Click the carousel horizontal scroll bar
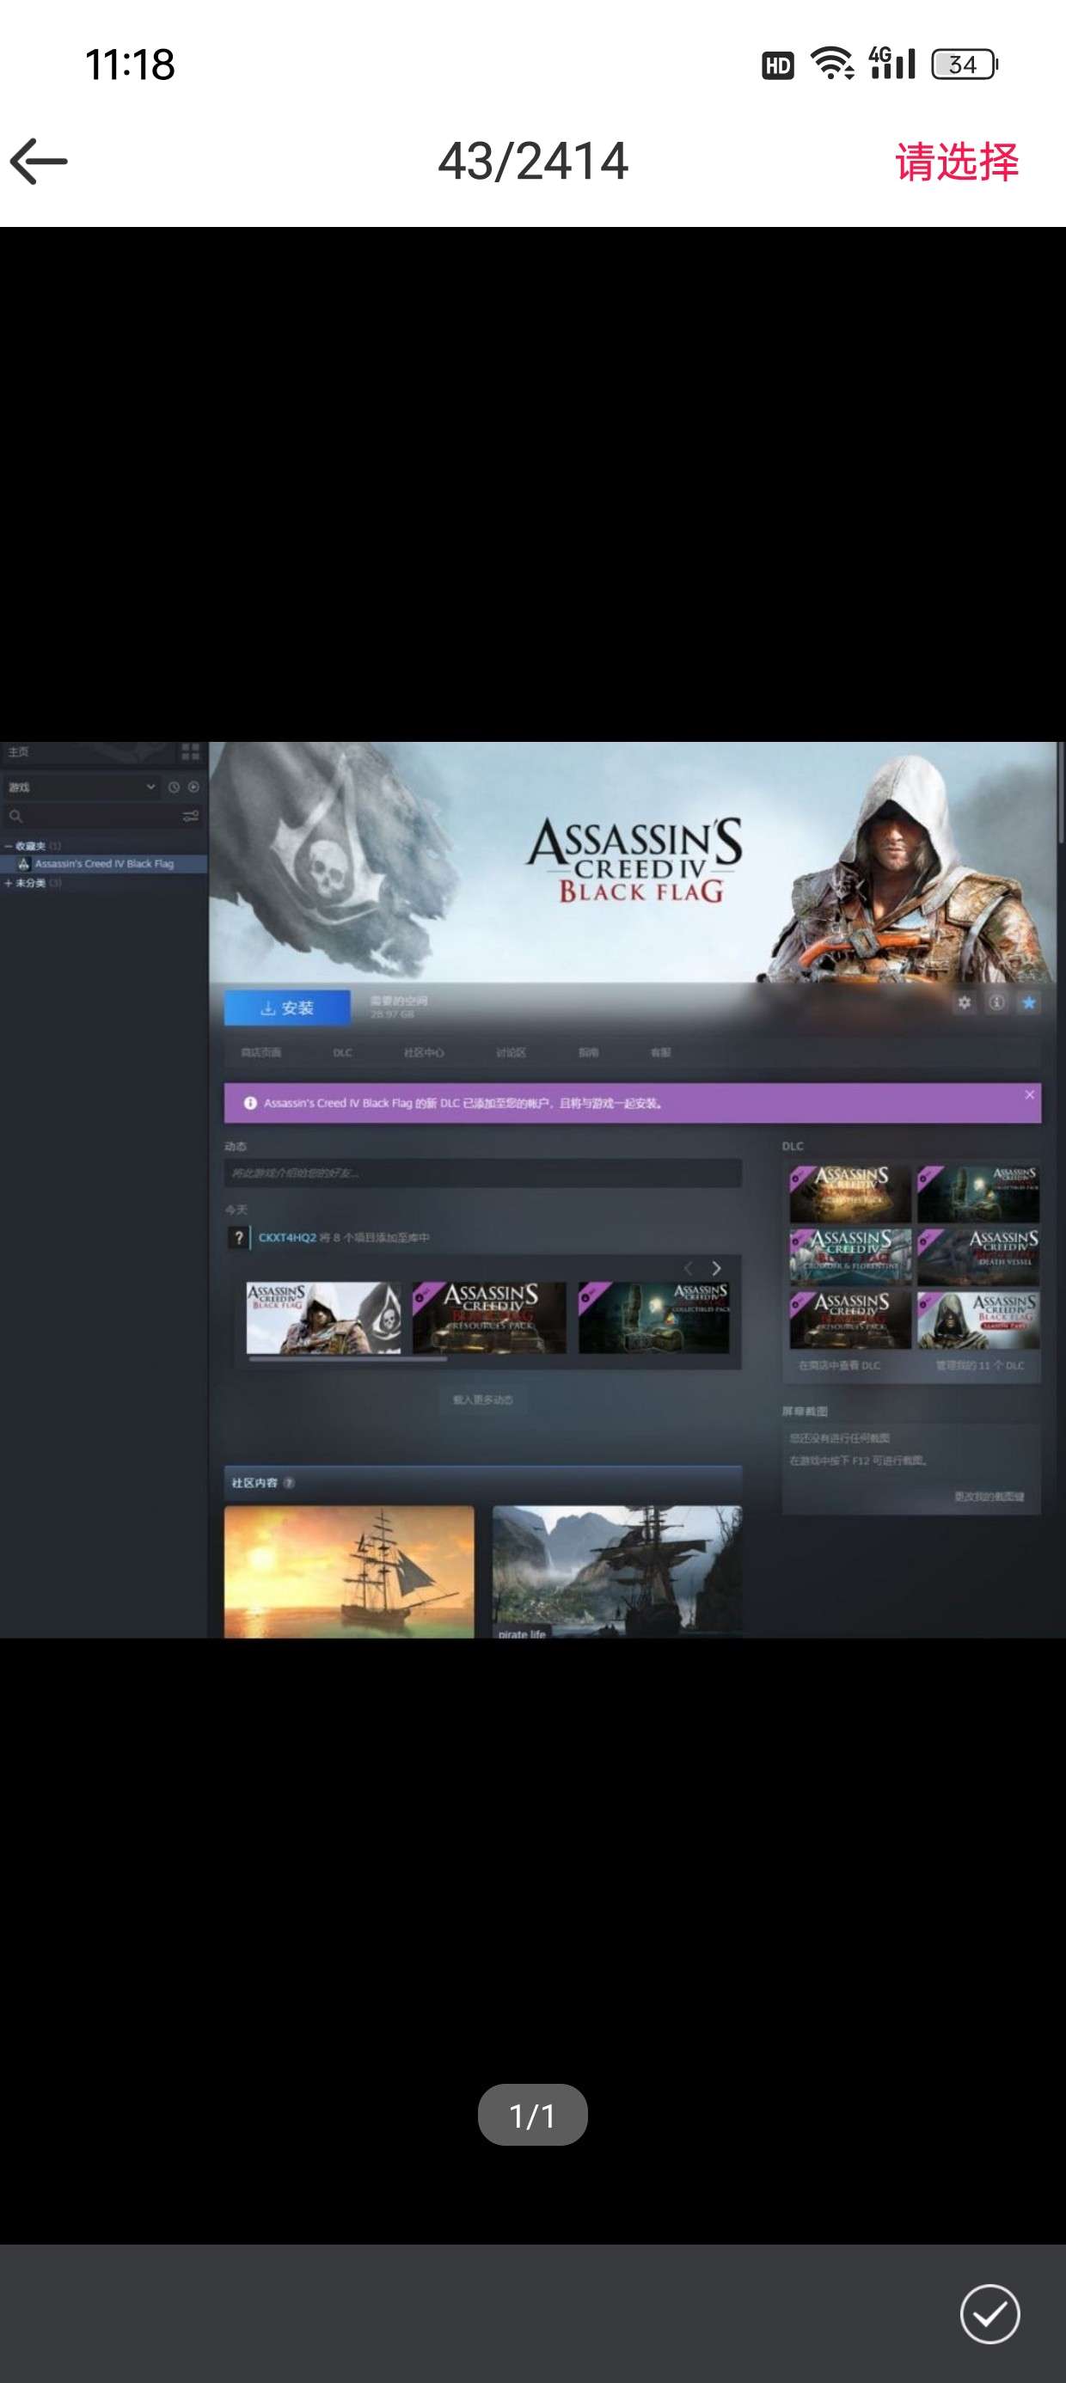Viewport: 1066px width, 2383px height. coord(348,1360)
